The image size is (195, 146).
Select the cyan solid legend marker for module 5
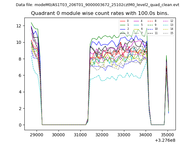click(136, 25)
